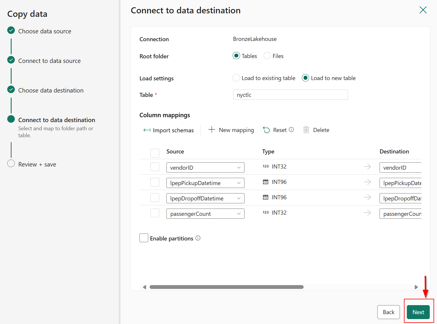Click the Reset mappings button label
The width and height of the screenshot is (437, 324).
tap(280, 130)
